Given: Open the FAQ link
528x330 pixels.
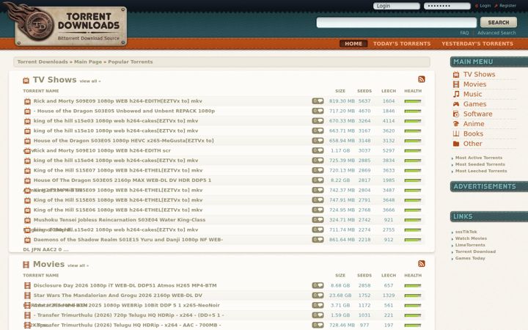Looking at the screenshot, I should 464,33.
